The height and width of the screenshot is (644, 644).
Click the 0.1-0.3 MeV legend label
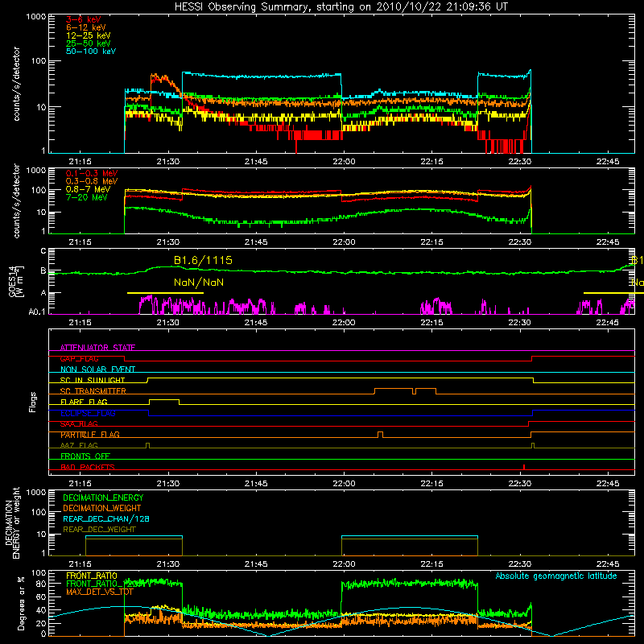point(92,173)
